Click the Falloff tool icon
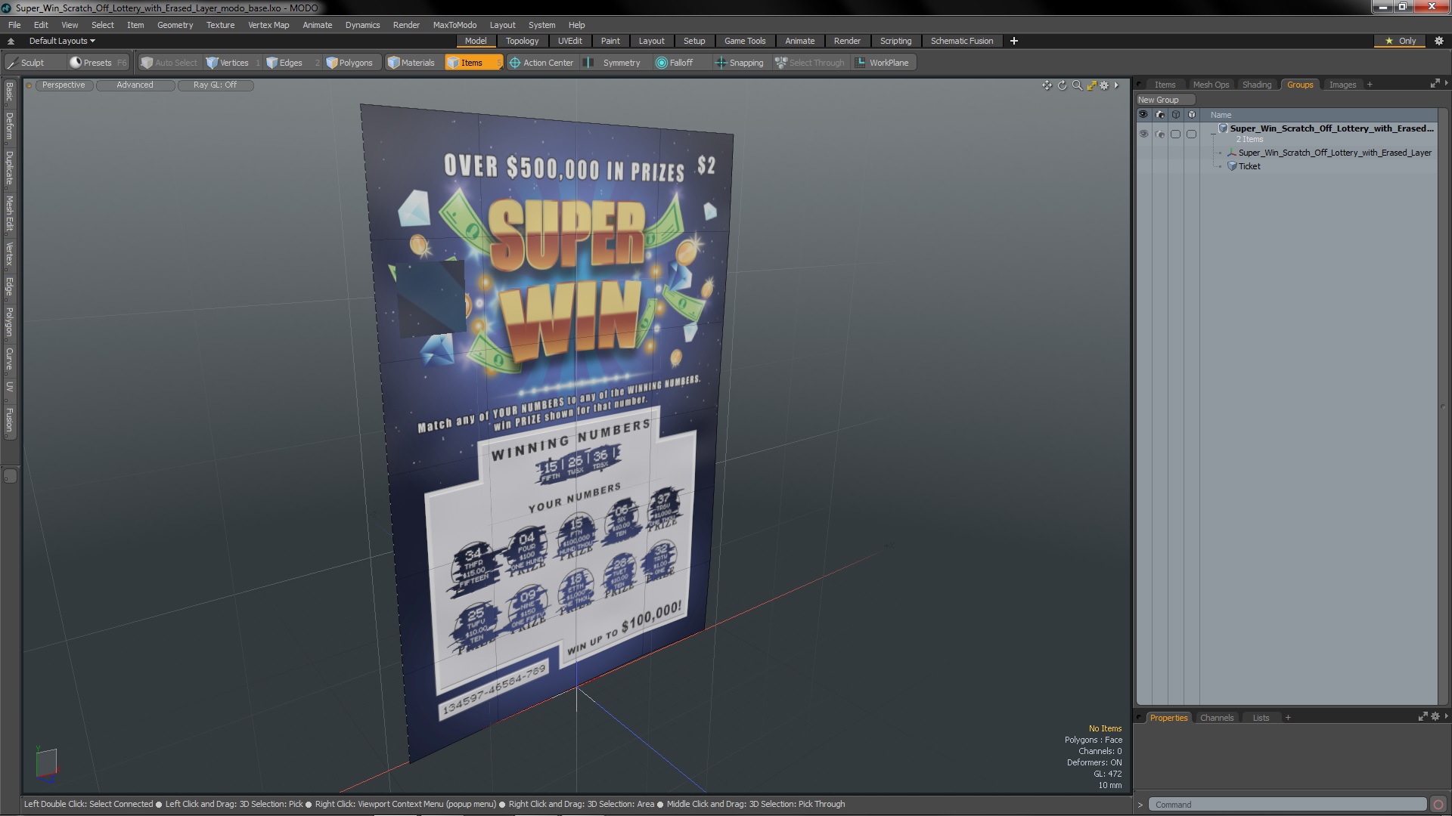The height and width of the screenshot is (816, 1452). pos(661,63)
